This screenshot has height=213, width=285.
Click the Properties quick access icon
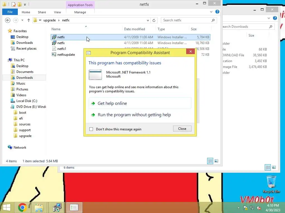coord(13,4)
